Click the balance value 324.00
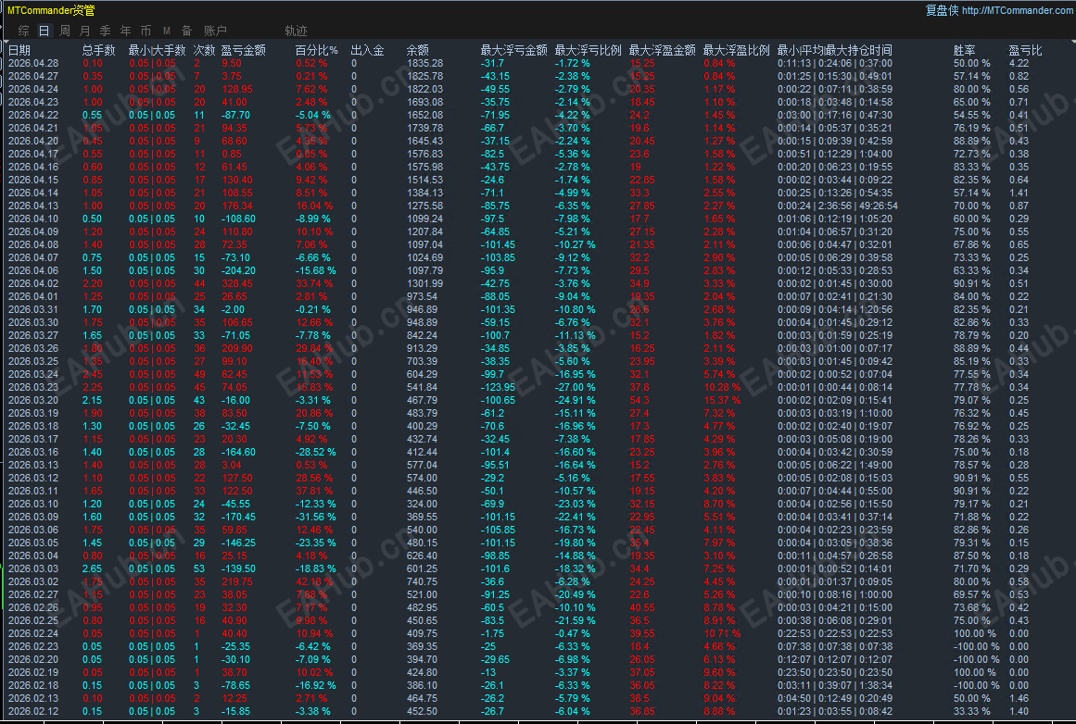Viewport: 1076px width, 724px height. 422,504
